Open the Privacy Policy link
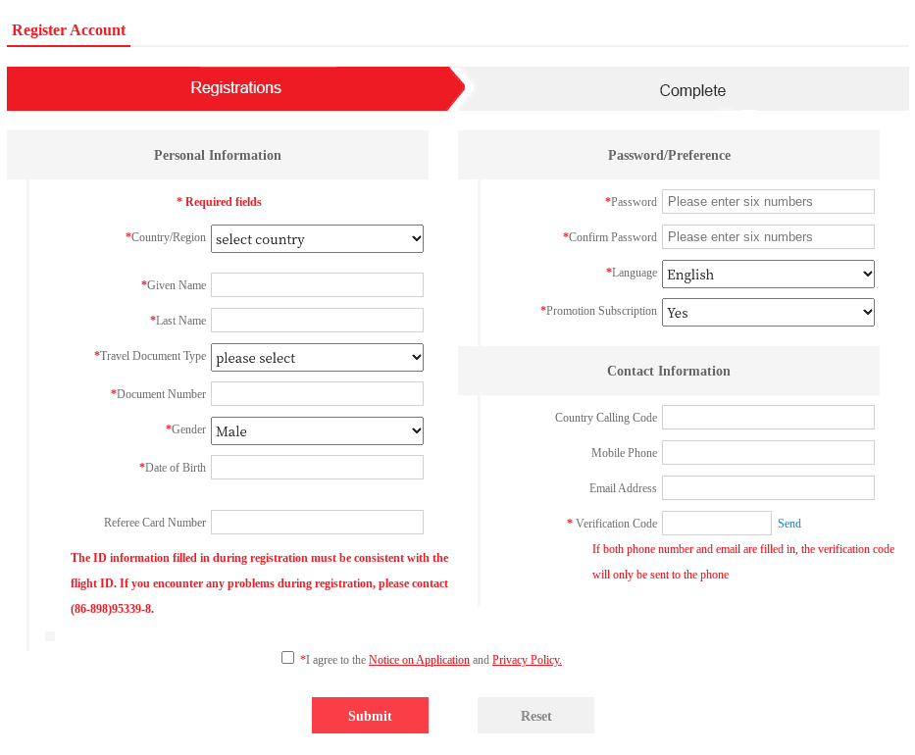 [527, 660]
